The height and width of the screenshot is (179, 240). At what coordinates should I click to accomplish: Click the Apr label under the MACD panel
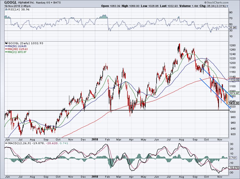131,177
